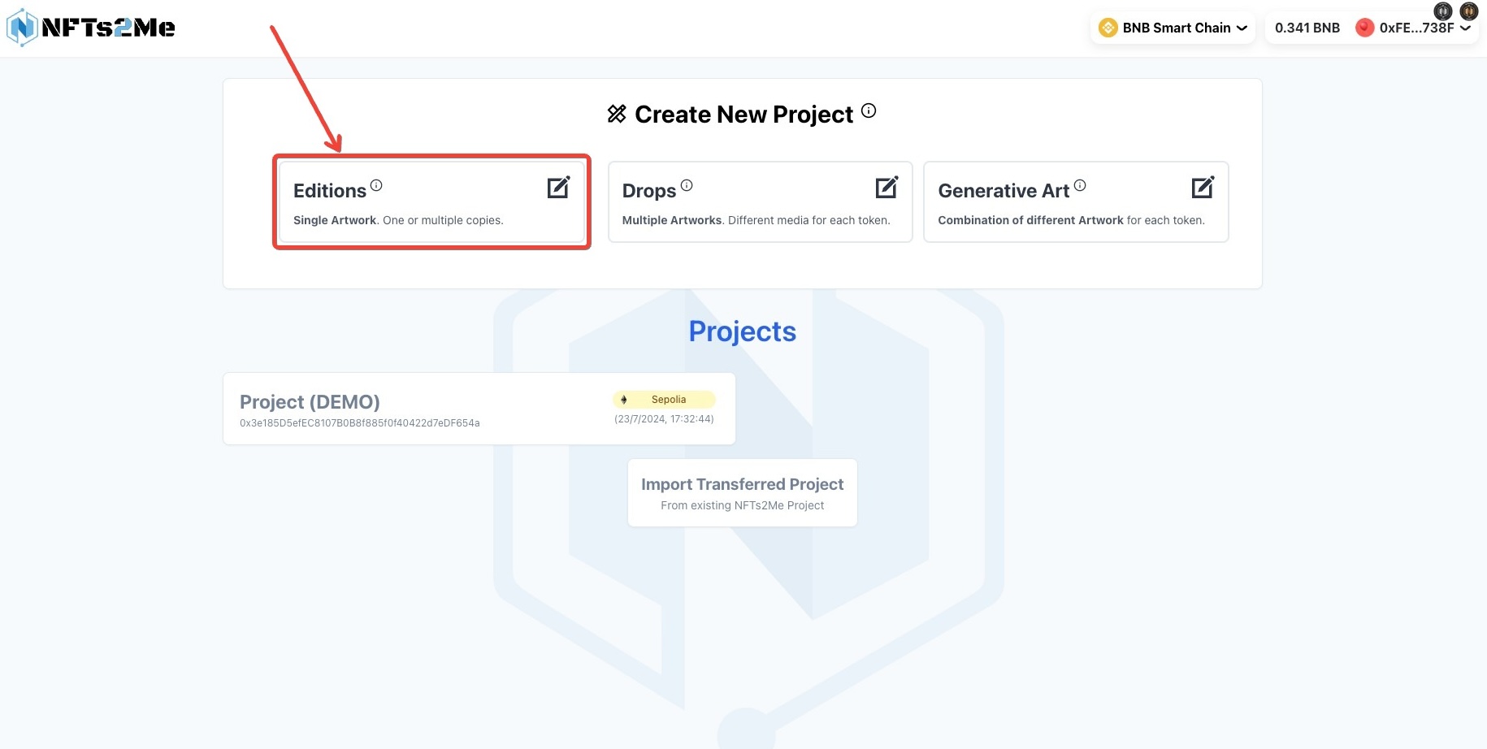Click the edit icon on Drops card
Viewport: 1487px width, 749px height.
pyautogui.click(x=887, y=188)
